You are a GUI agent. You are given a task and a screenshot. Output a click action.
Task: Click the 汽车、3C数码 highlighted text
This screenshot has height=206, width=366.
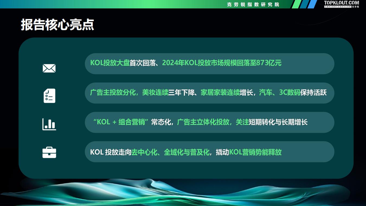(x=279, y=93)
